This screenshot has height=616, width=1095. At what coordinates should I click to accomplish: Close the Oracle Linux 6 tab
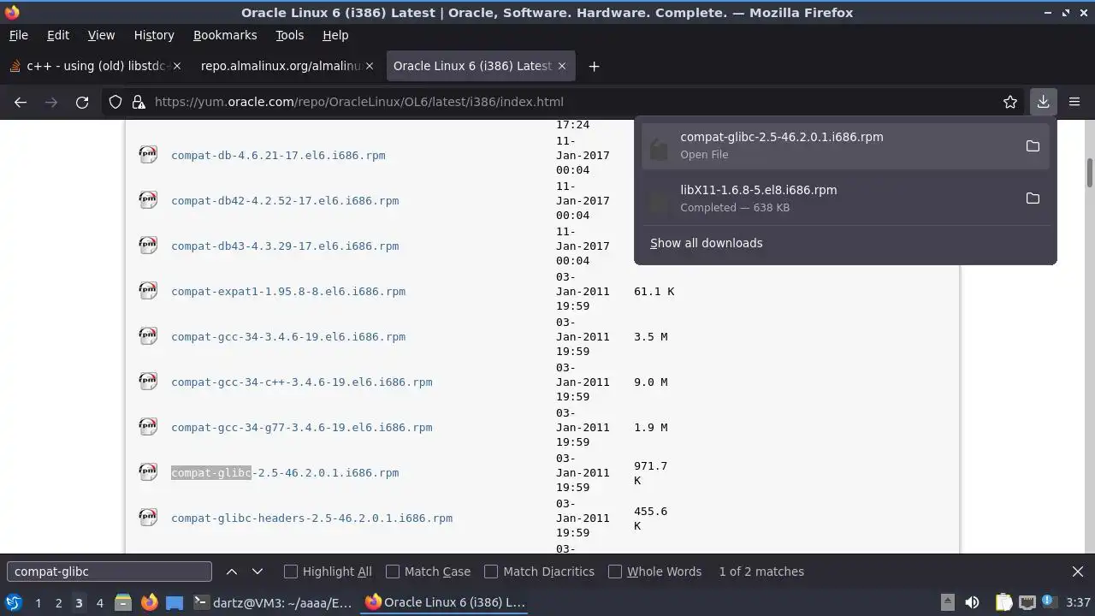point(562,66)
